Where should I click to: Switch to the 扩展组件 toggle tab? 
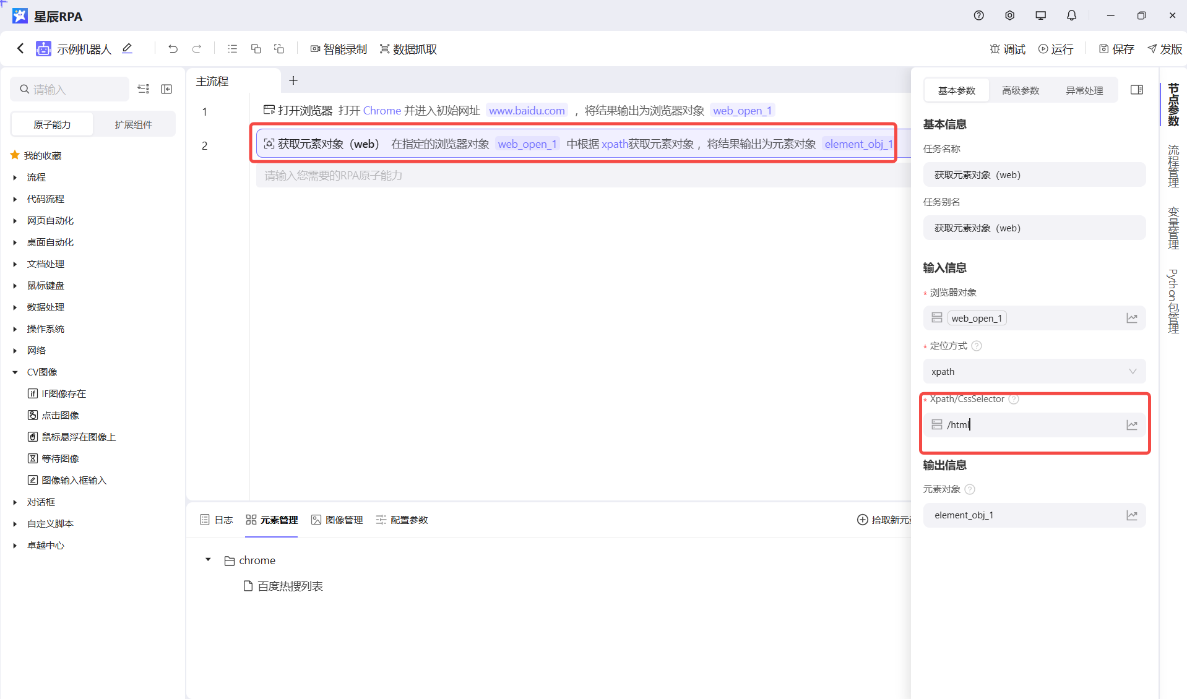133,124
